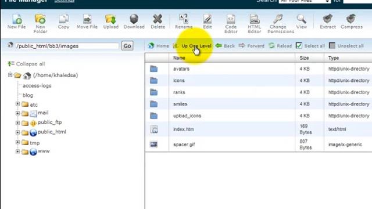Click the upload_icons row folder icon
Image resolution: width=372 pixels, height=209 pixels.
(x=153, y=116)
